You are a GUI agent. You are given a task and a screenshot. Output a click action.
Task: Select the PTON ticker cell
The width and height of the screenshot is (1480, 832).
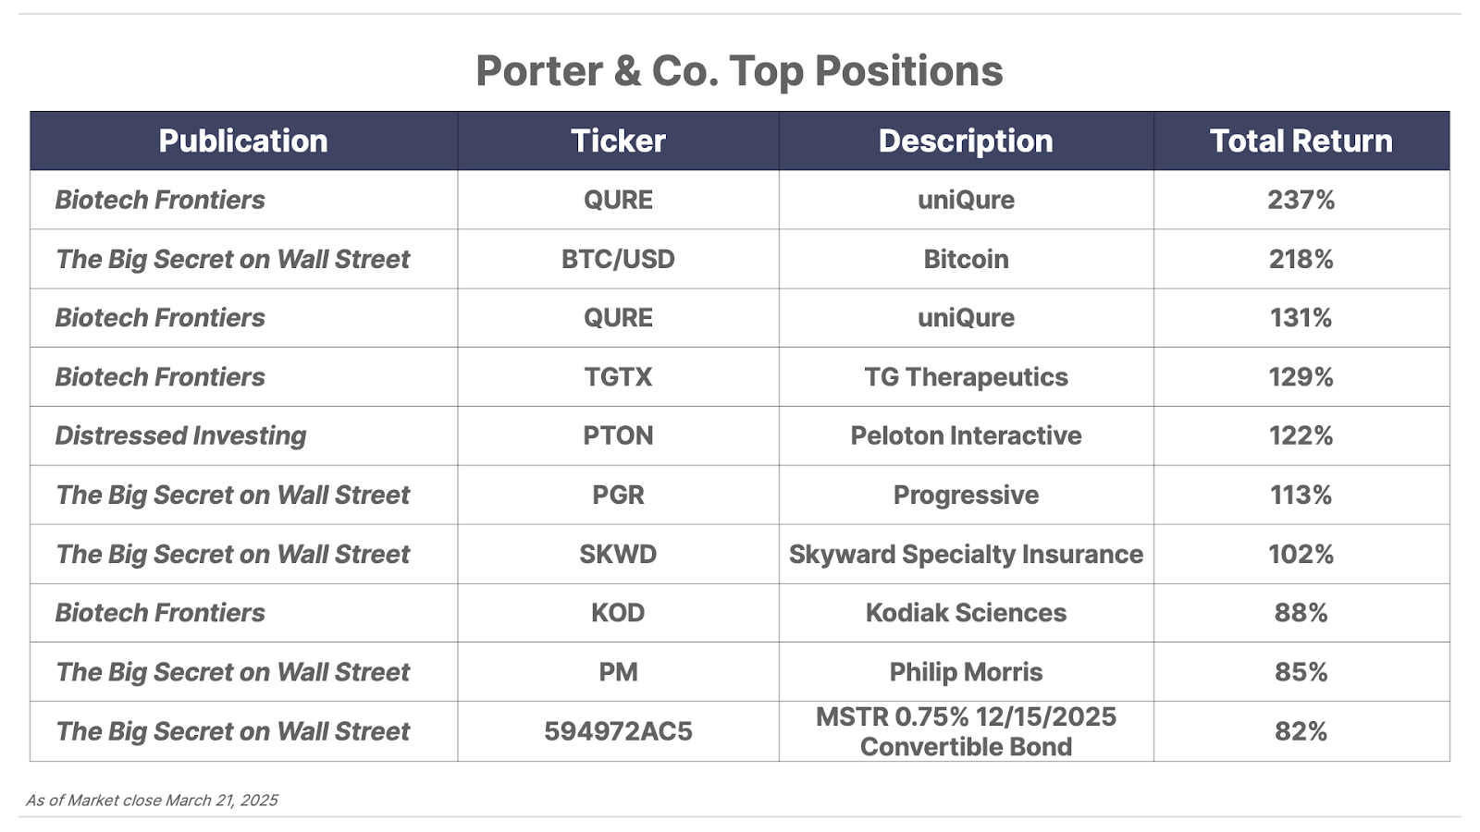click(x=618, y=435)
